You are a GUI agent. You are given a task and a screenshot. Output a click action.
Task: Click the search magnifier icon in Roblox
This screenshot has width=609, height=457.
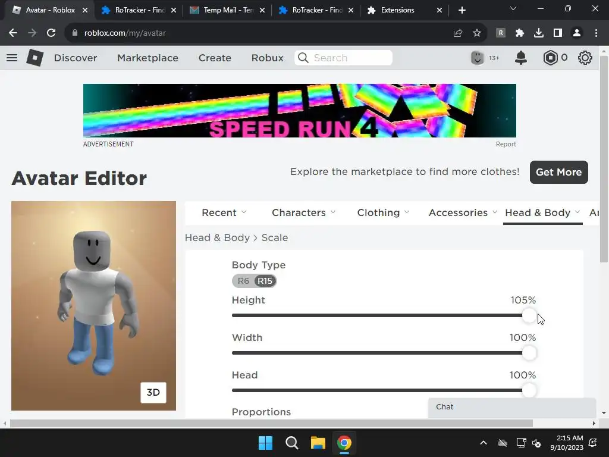coord(303,58)
